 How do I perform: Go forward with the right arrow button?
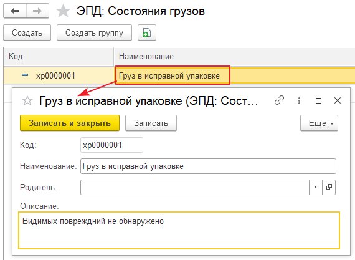click(x=37, y=11)
